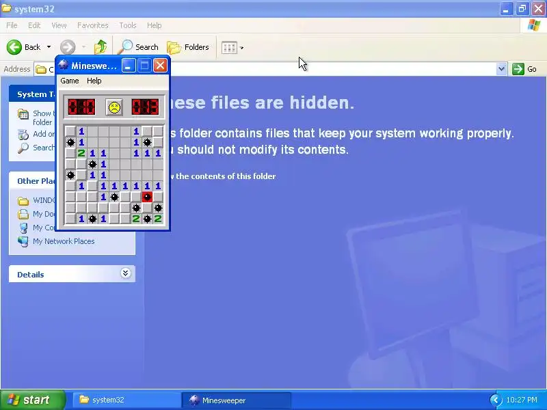Click the green 2 in third row
The width and height of the screenshot is (547, 410).
coord(81,153)
